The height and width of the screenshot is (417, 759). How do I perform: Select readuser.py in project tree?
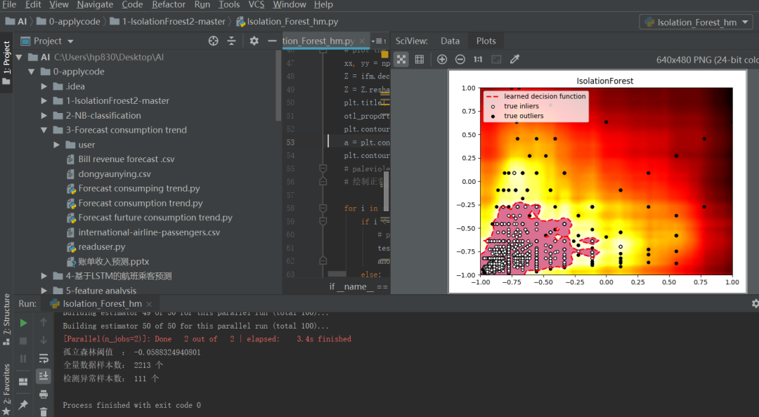[x=102, y=246]
